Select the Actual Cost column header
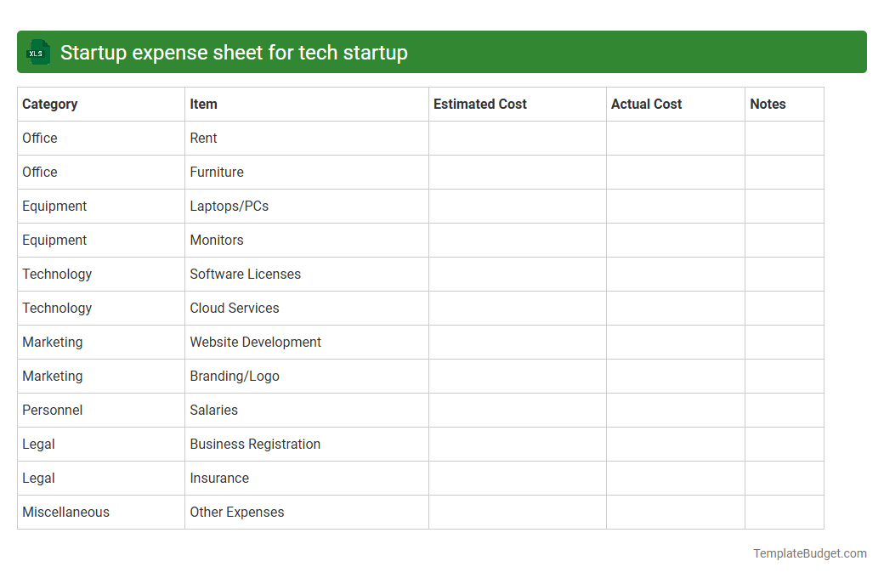 coord(646,104)
